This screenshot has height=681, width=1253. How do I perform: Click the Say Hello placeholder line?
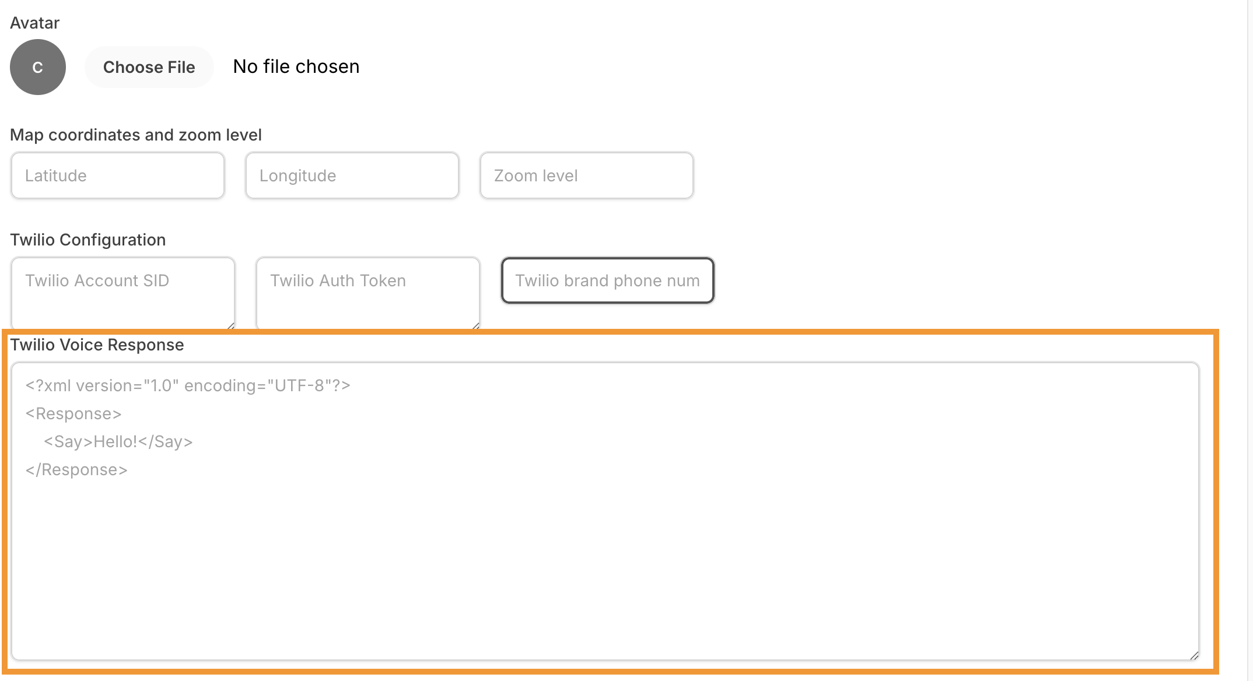(118, 442)
